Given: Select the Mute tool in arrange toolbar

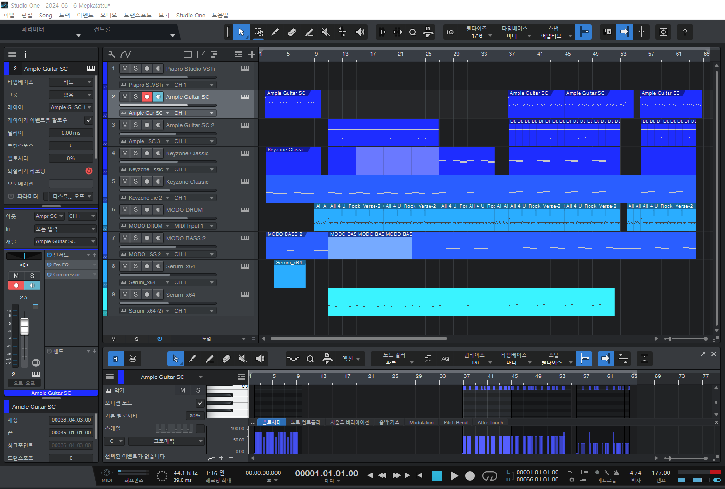Looking at the screenshot, I should (326, 32).
